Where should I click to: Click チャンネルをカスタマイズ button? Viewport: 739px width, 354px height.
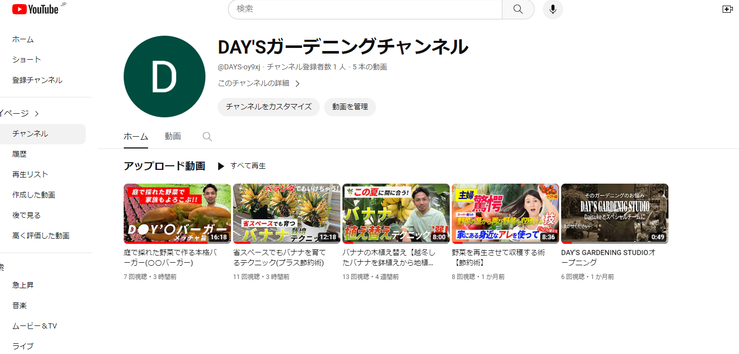[268, 107]
